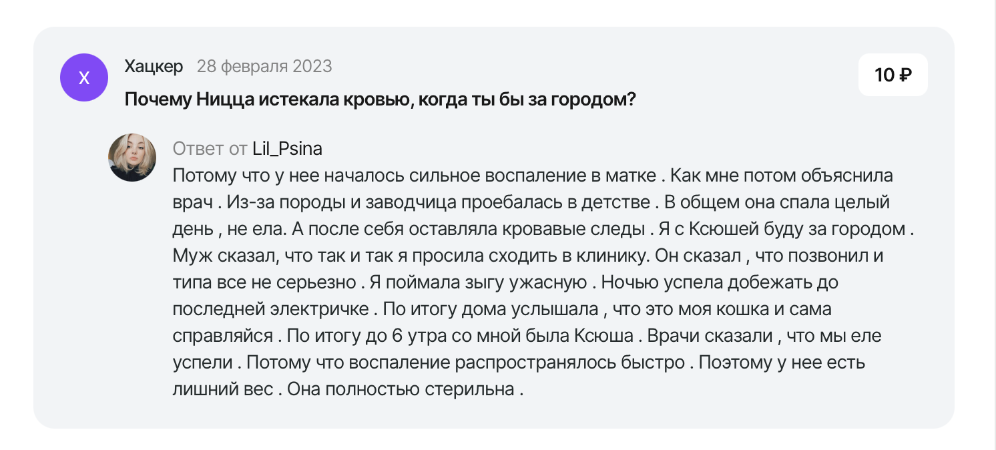
Task: Open the Lil_Psina username link
Action: coord(287,148)
